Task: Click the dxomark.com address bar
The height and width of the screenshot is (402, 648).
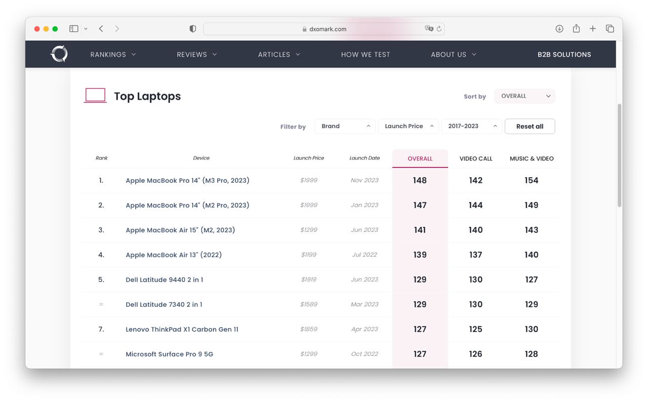Action: pos(324,29)
